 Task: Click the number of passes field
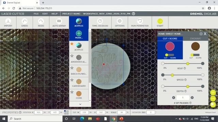(183, 98)
